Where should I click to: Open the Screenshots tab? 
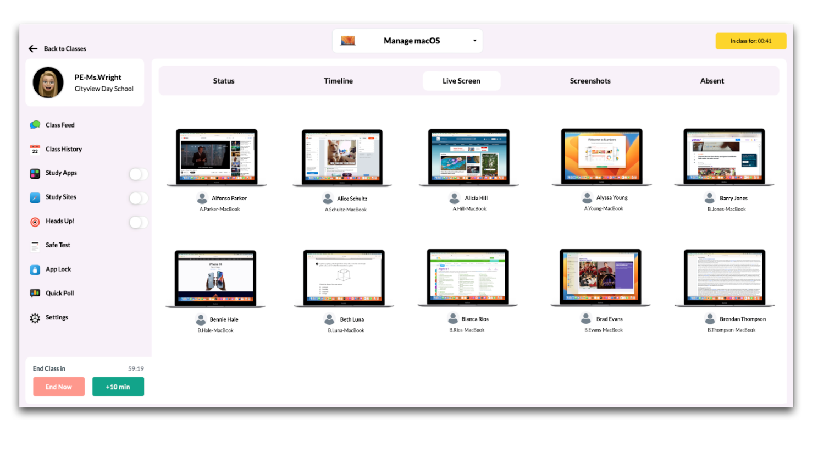click(x=590, y=81)
